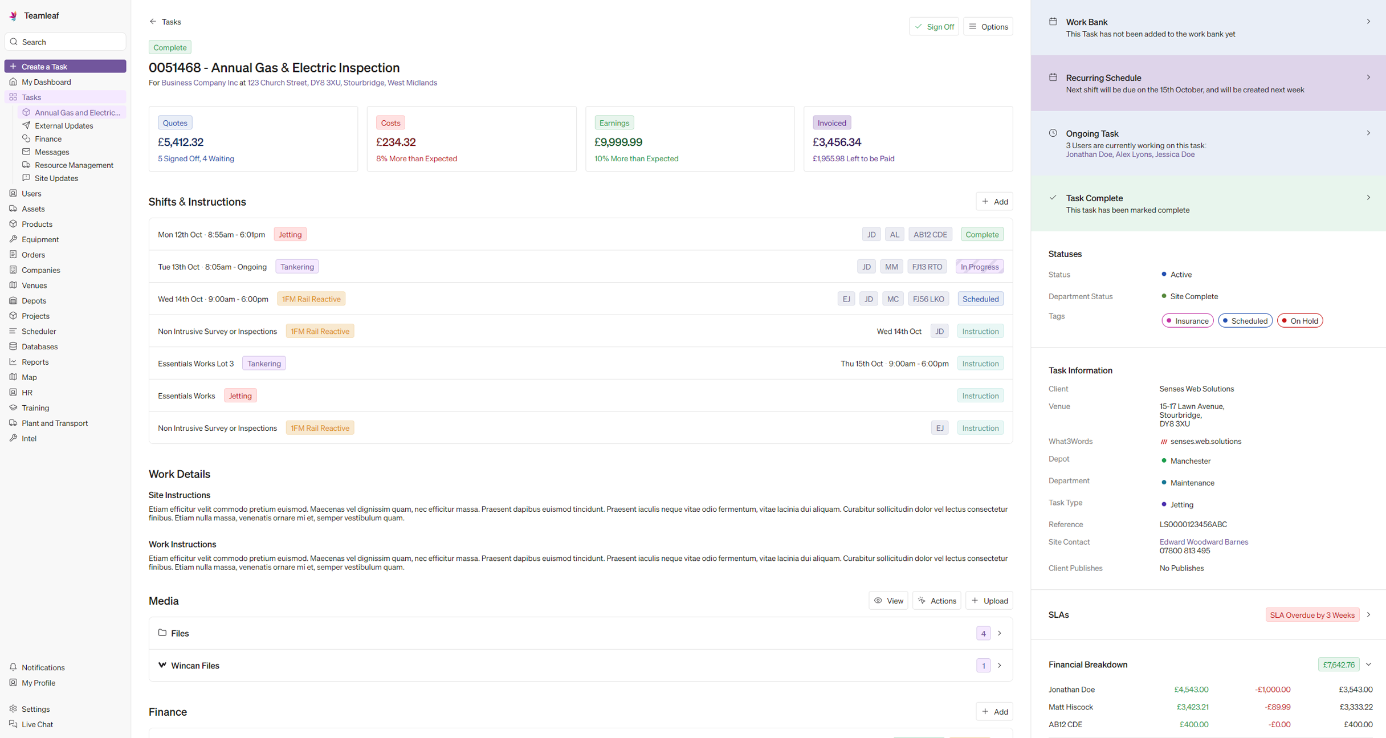
Task: Open the Live Chat icon
Action: coord(14,724)
